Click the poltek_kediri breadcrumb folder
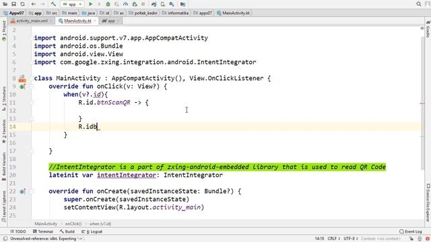The width and height of the screenshot is (431, 242). coord(143,13)
